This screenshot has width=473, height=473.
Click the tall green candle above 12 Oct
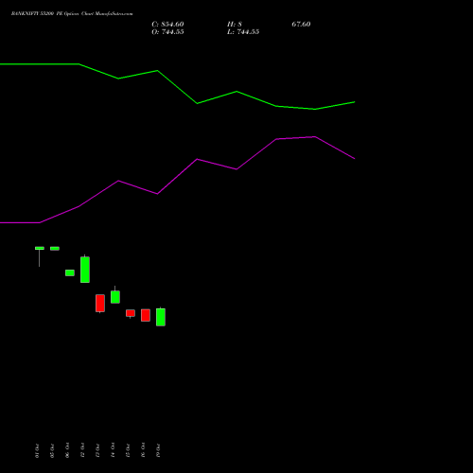pos(85,270)
